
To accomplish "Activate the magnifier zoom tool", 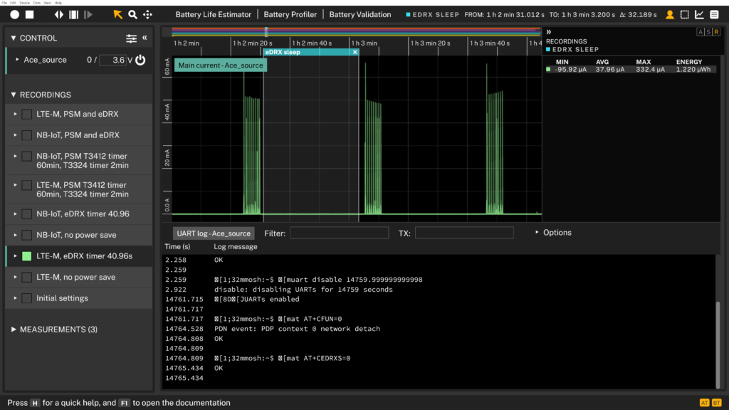I will pos(132,14).
